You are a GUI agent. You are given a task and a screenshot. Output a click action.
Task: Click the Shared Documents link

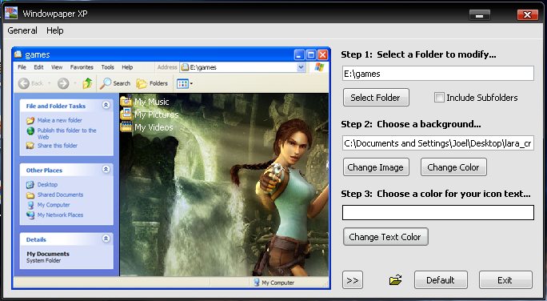[60, 195]
